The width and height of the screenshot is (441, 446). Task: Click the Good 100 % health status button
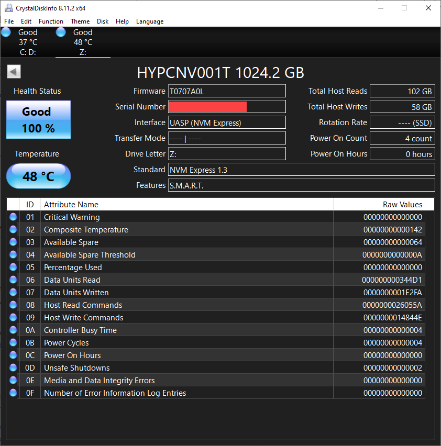coord(38,120)
